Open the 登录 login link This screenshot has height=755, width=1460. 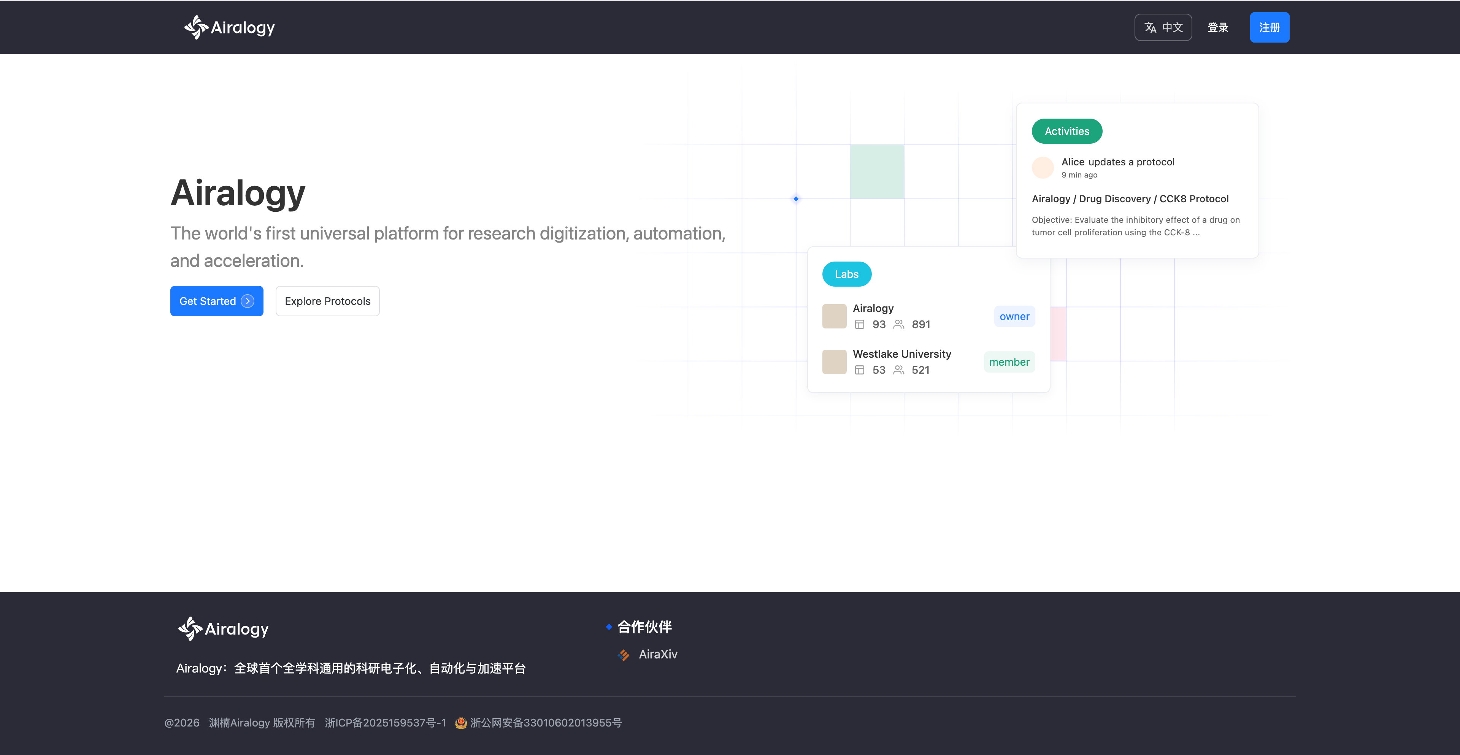1218,27
